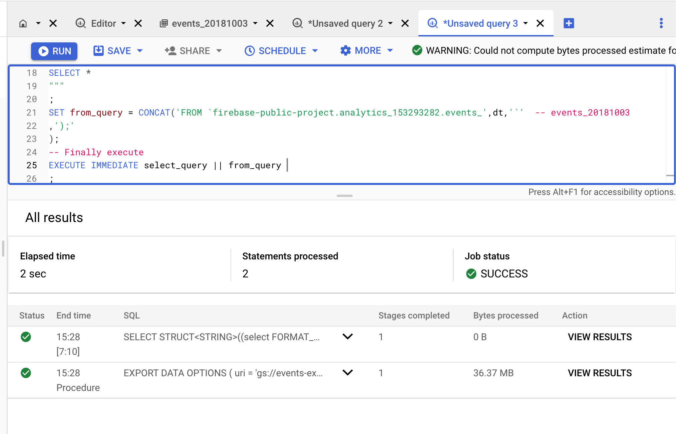Click the Save icon in the toolbar
The width and height of the screenshot is (676, 434).
(x=98, y=51)
